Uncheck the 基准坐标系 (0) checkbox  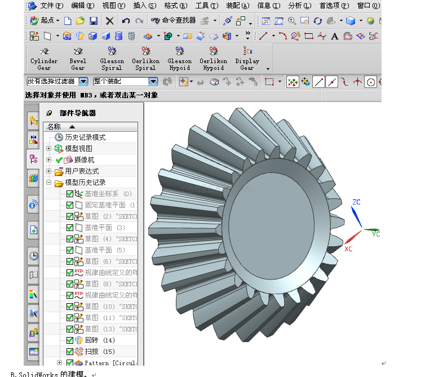click(70, 194)
